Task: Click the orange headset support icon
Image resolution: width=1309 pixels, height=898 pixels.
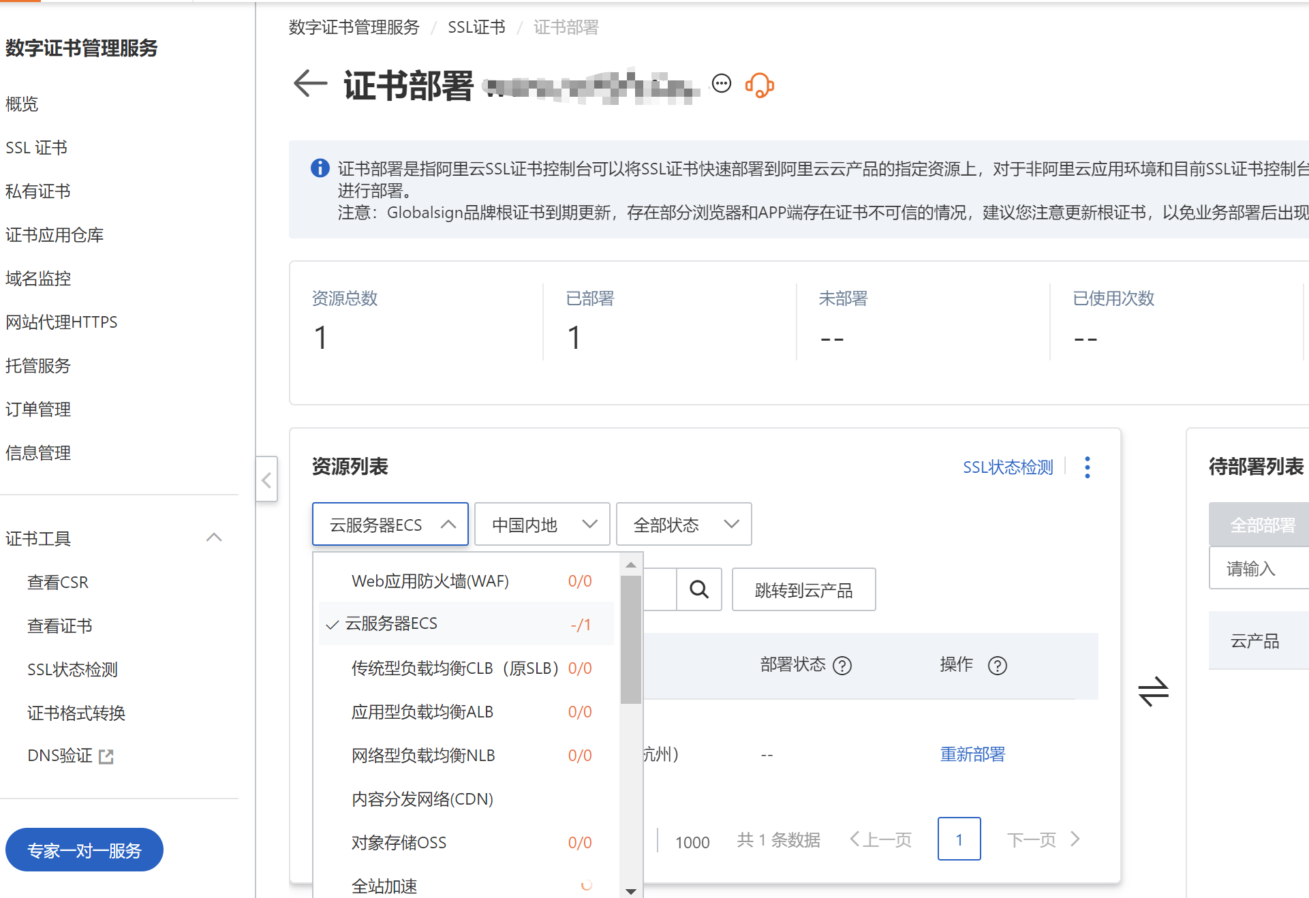Action: [759, 85]
